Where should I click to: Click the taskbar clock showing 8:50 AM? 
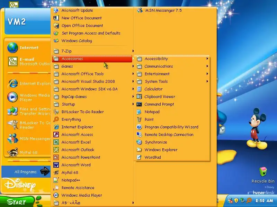(x=264, y=201)
